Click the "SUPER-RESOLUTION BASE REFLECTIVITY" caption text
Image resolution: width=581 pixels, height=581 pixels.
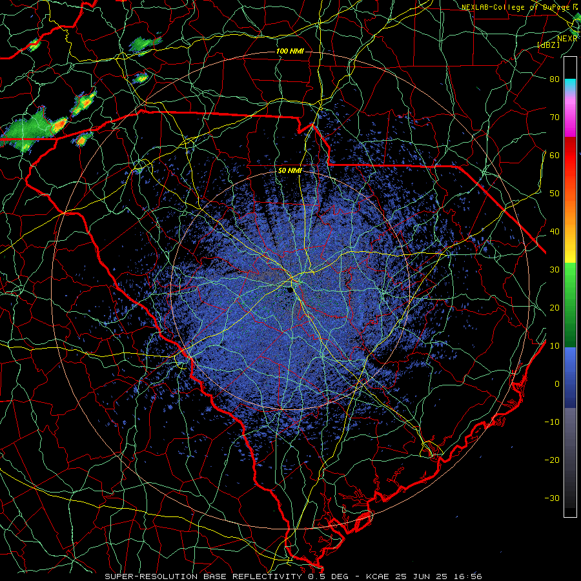[x=203, y=576]
